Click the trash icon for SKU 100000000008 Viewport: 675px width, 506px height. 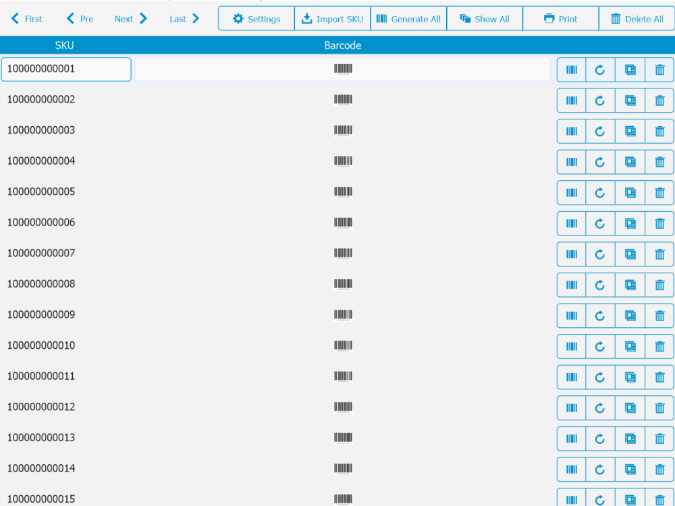659,285
